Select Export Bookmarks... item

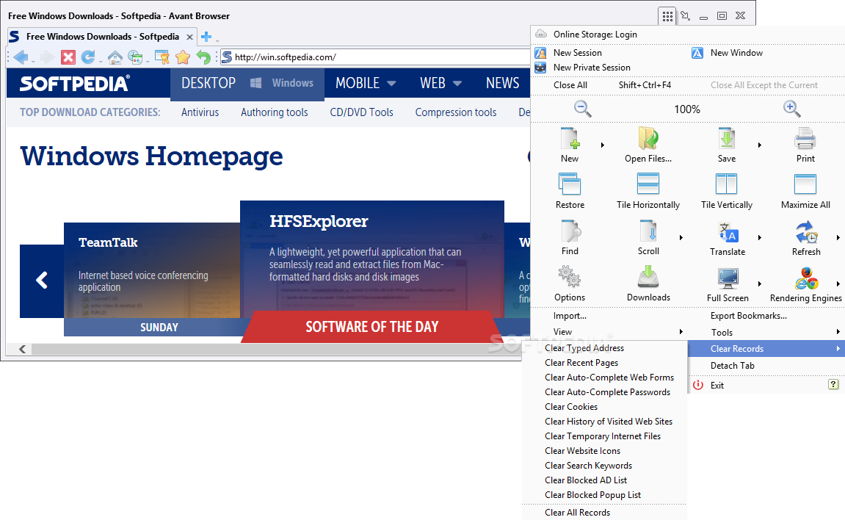(749, 316)
